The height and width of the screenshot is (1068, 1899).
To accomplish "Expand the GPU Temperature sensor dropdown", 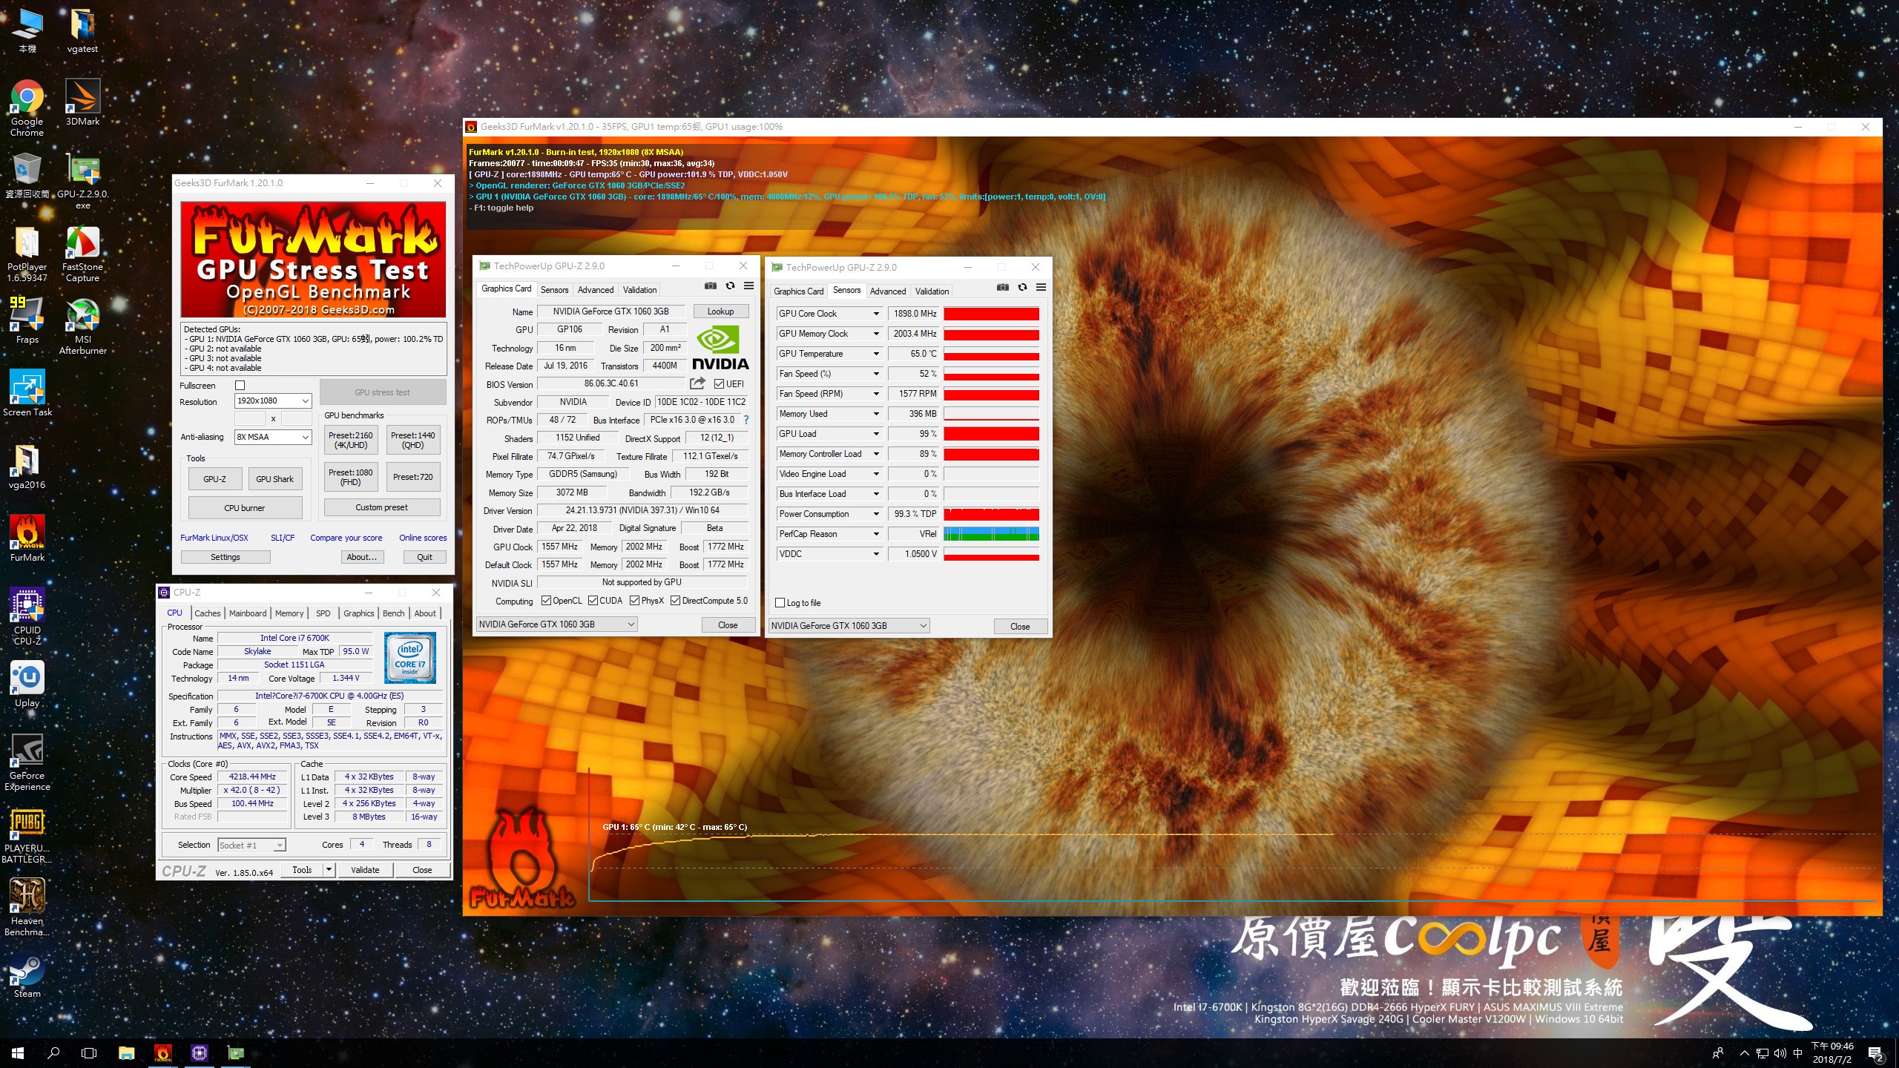I will click(x=876, y=354).
